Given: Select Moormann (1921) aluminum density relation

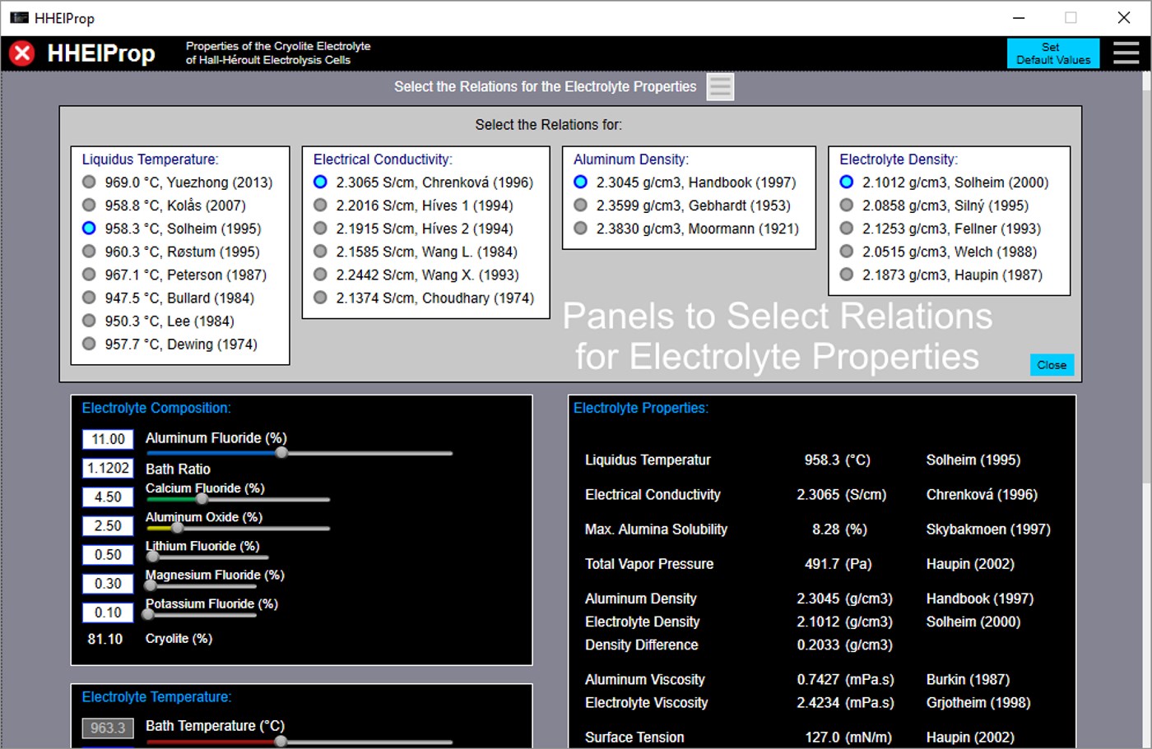Looking at the screenshot, I should [580, 229].
